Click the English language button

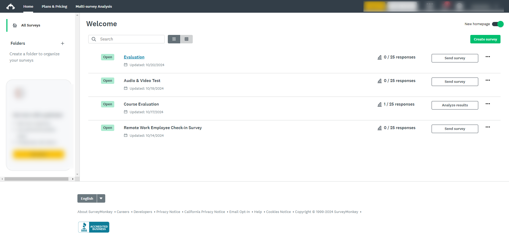click(x=87, y=198)
